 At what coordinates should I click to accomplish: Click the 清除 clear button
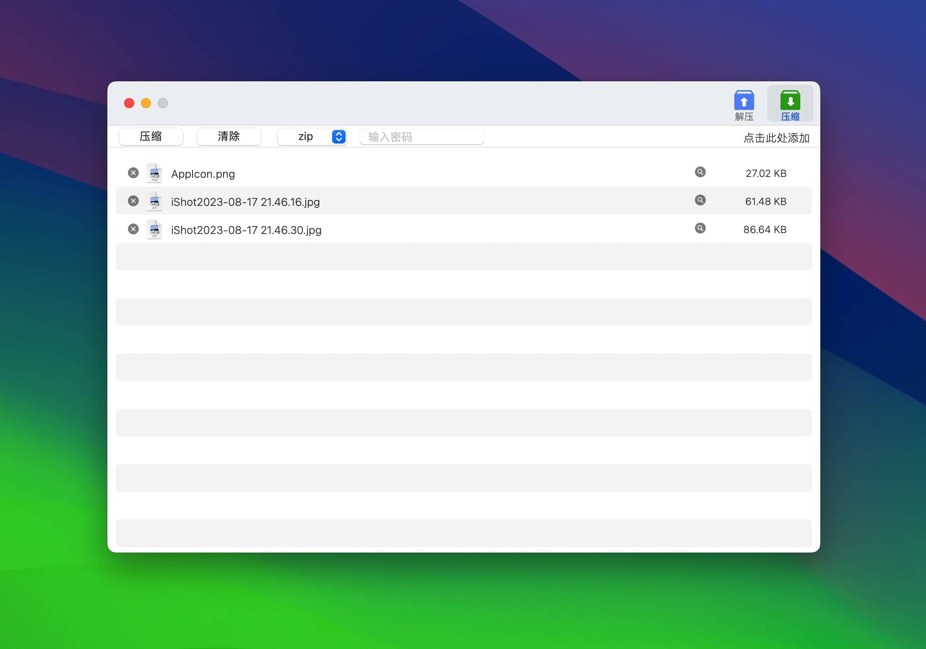229,137
